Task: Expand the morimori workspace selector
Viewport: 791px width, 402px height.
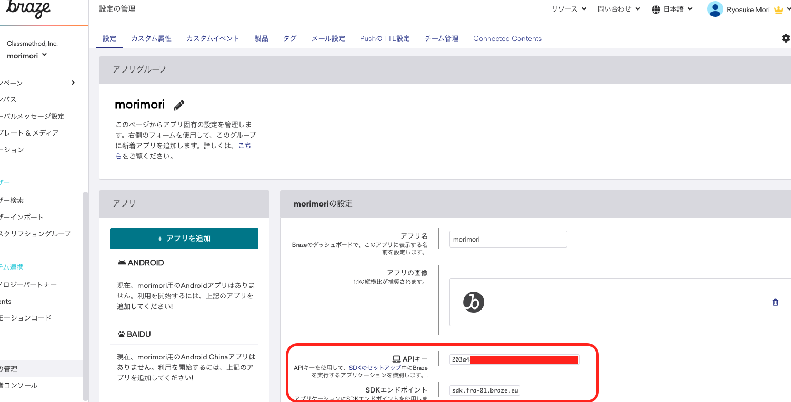Action: pyautogui.click(x=27, y=56)
